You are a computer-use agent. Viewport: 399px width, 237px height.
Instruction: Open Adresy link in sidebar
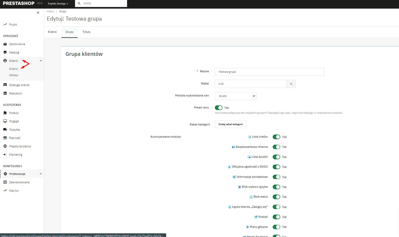point(14,75)
